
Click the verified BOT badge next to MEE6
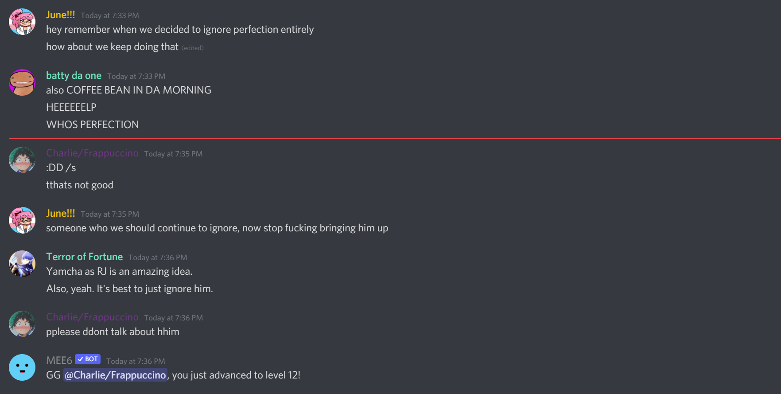click(x=88, y=359)
